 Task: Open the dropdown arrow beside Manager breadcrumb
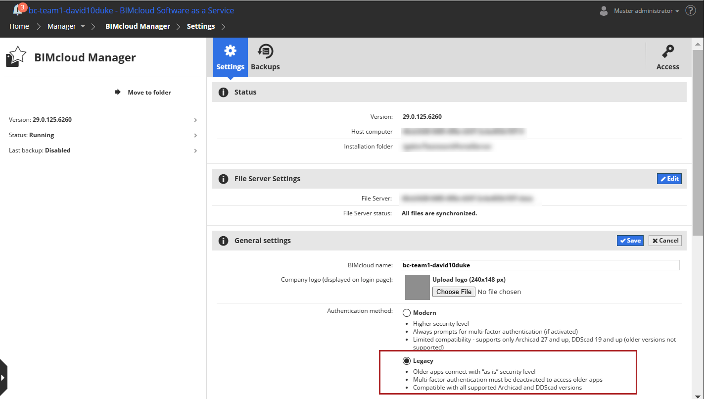[x=83, y=26]
